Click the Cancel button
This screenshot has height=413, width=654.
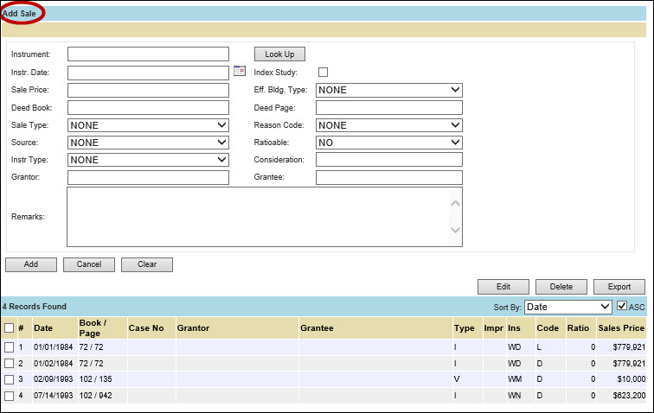89,264
